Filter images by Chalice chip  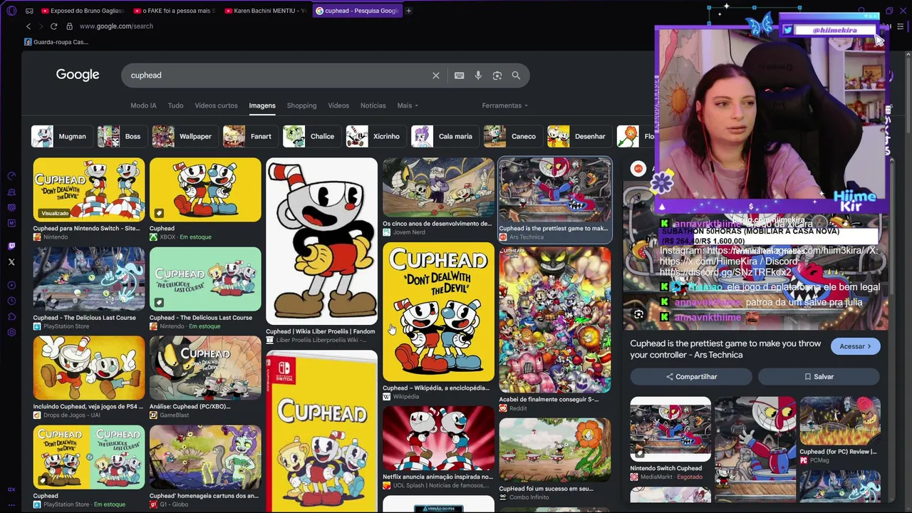click(311, 136)
